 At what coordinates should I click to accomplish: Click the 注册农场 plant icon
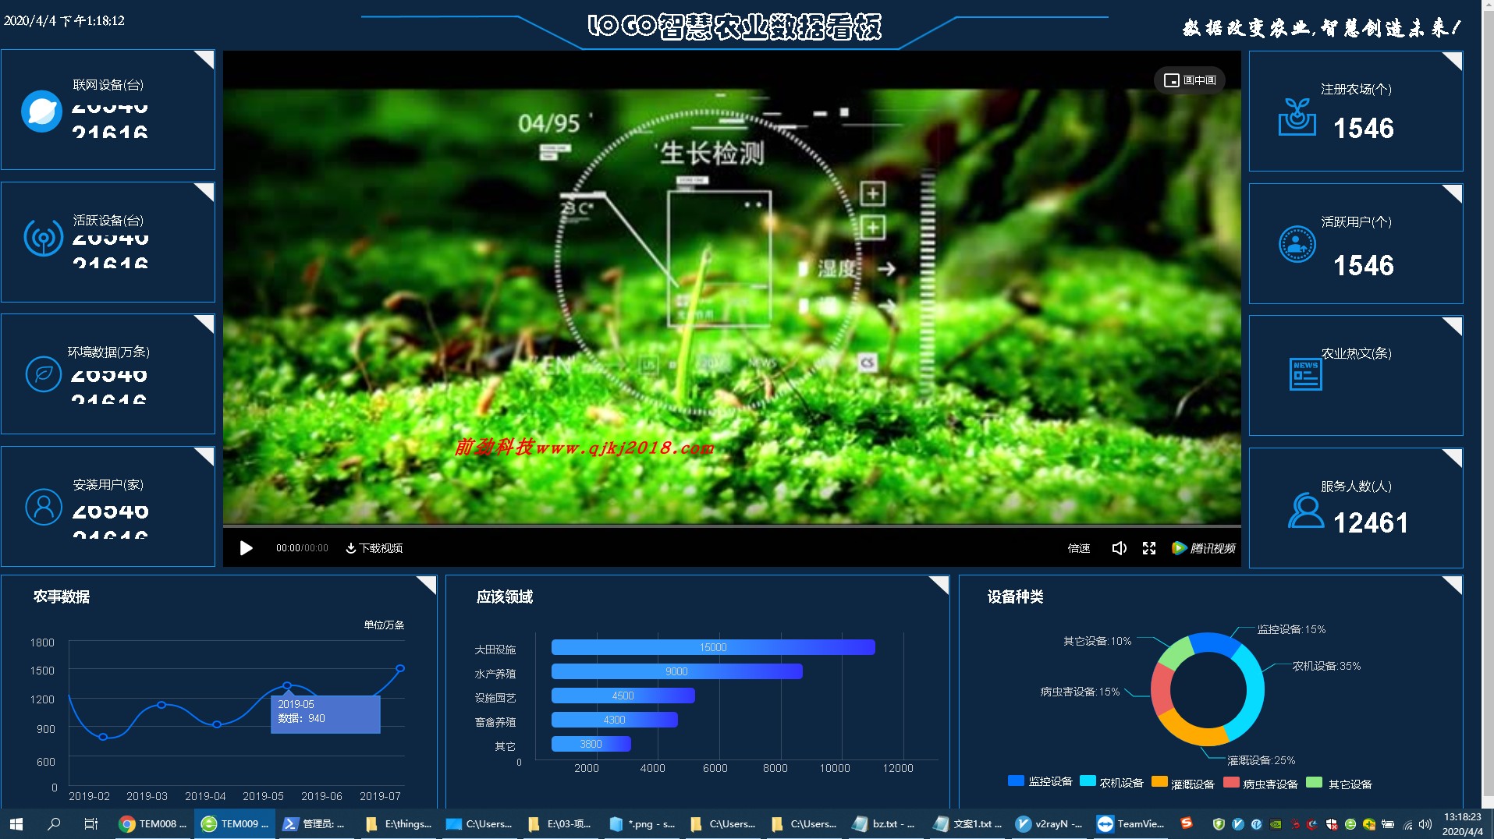coord(1297,117)
